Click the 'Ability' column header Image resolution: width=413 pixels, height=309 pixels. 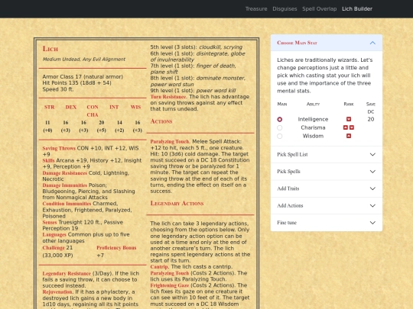pyautogui.click(x=313, y=104)
